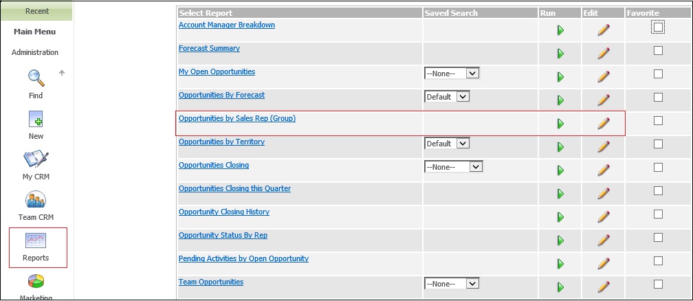
Task: Edit the Opportunity Closing History report
Action: (604, 217)
